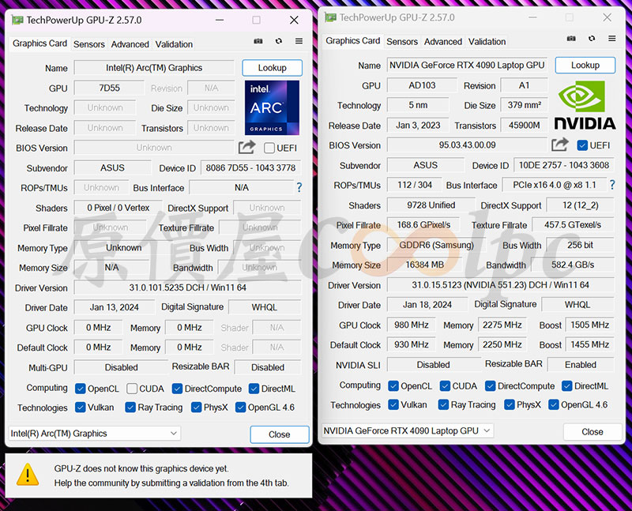Open the Intel(R) Arc(TM) Graphics GPU selector dropdown
The image size is (632, 511).
[x=95, y=434]
